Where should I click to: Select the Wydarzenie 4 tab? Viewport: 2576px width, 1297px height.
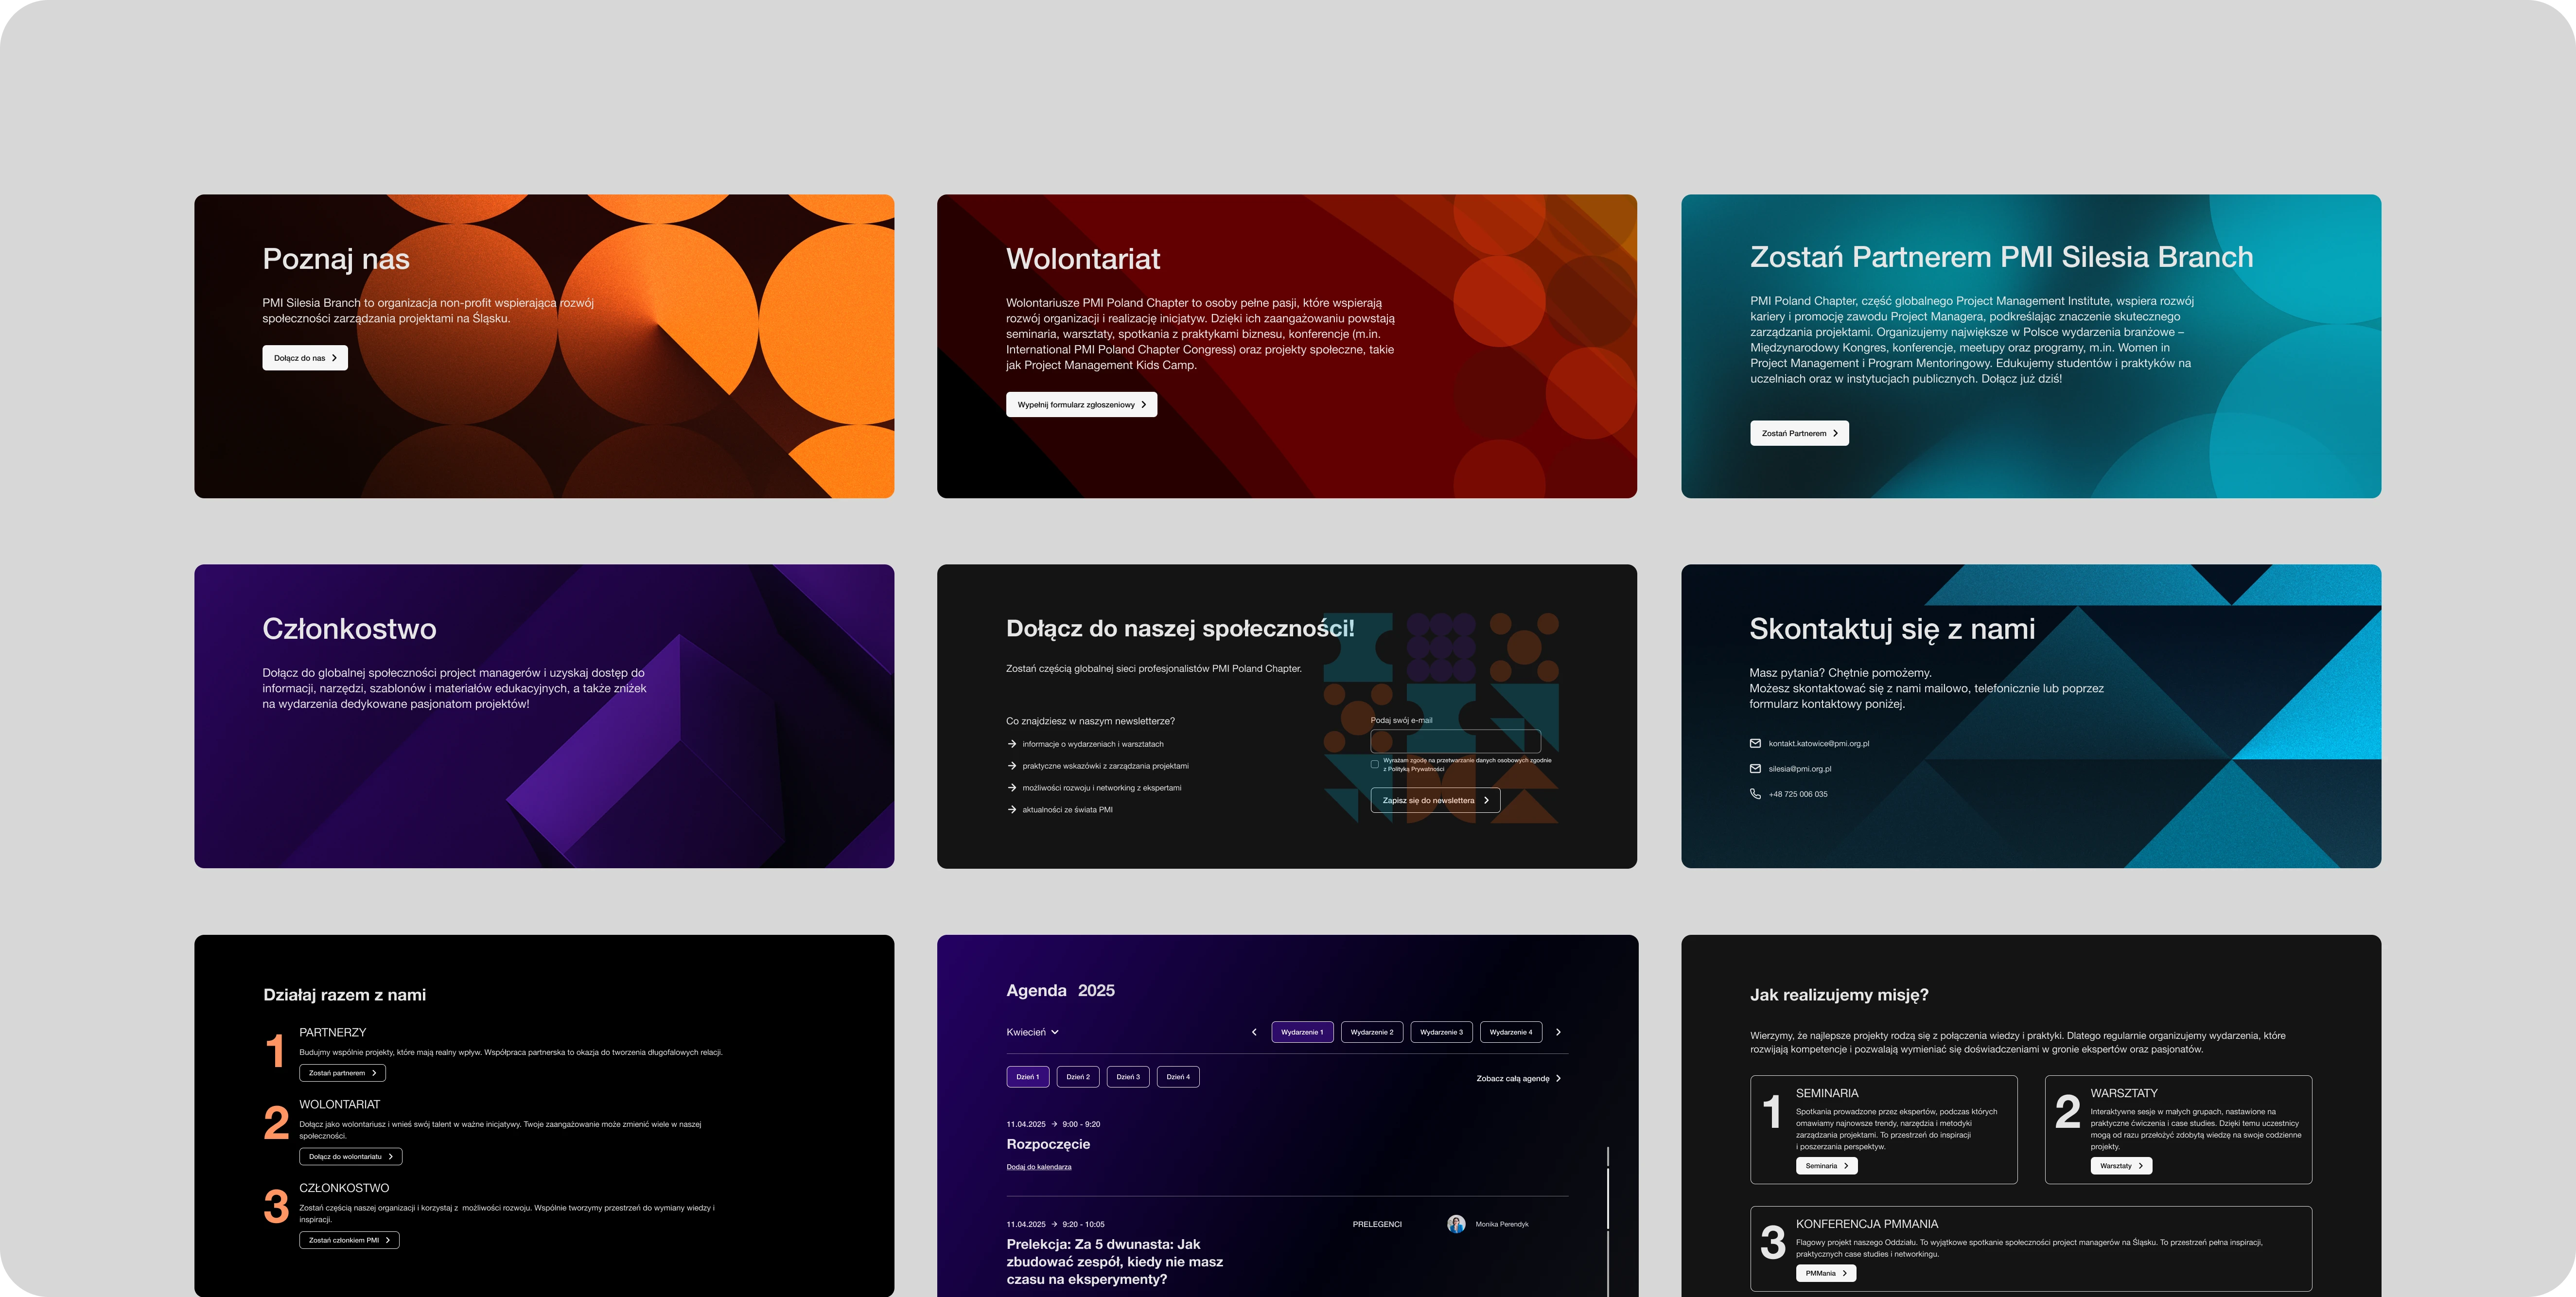click(1510, 1032)
